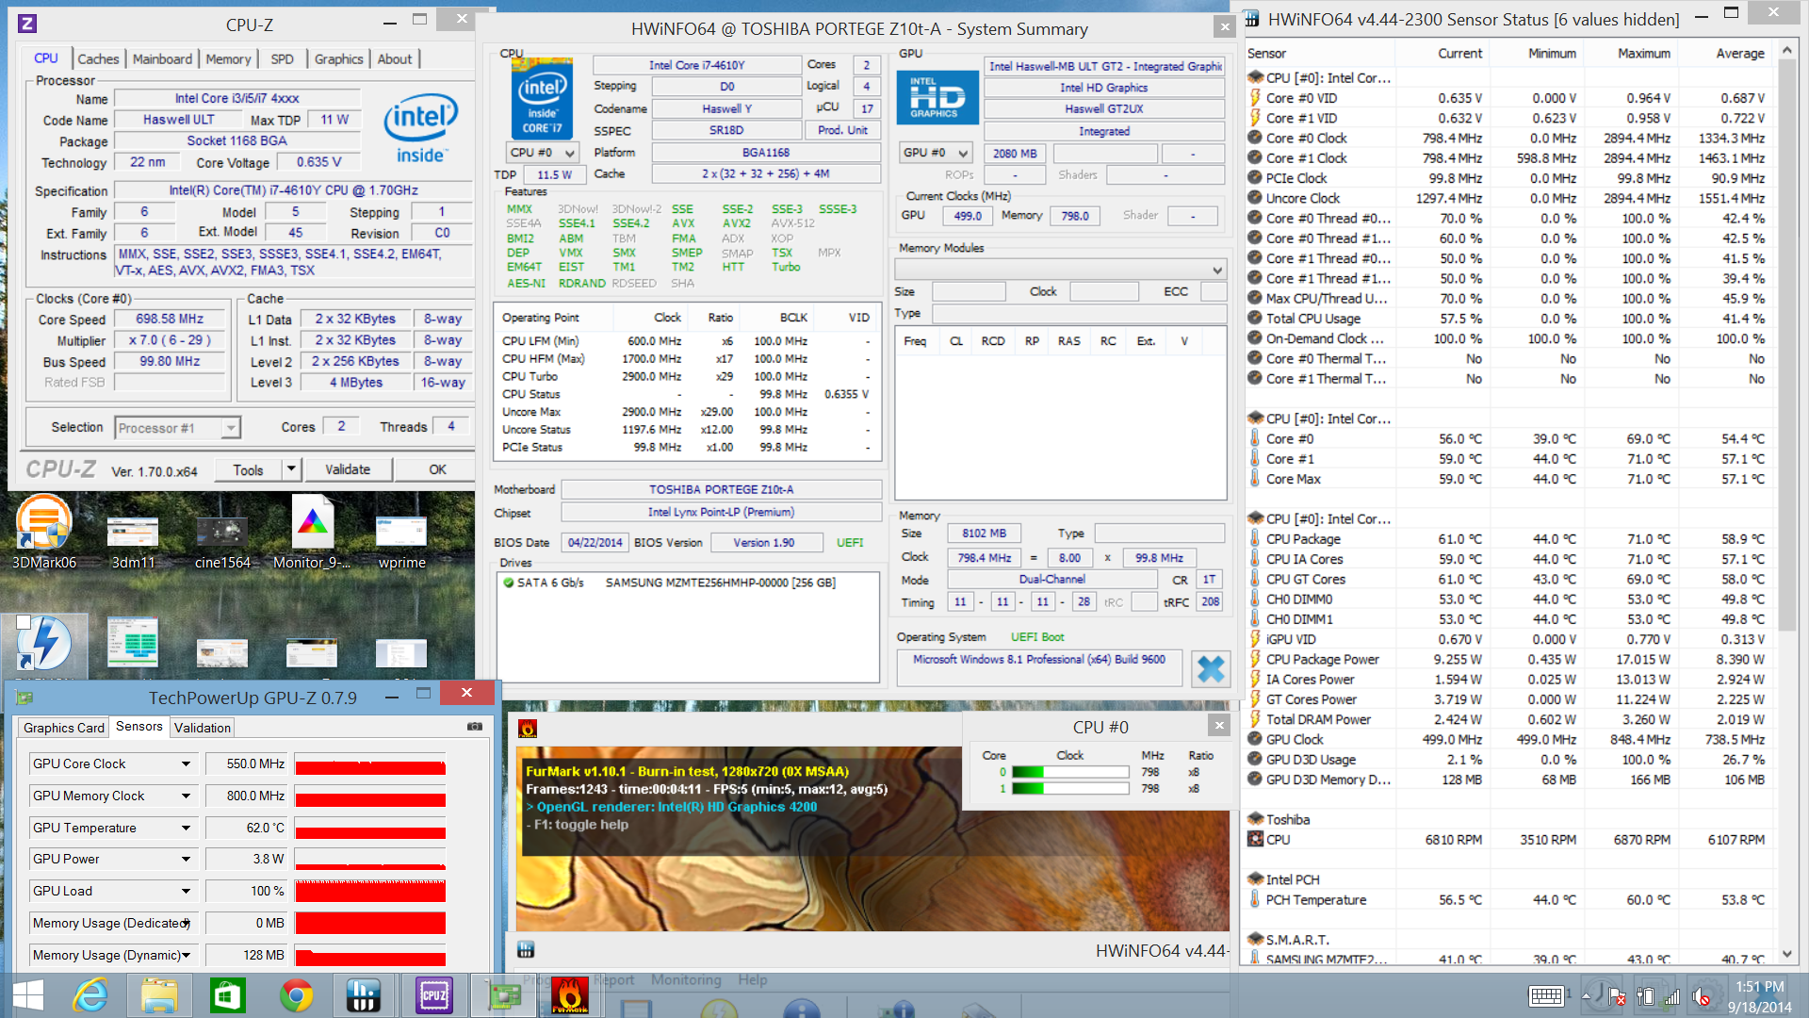
Task: Switch to CPU-Z SPD tab
Action: tap(282, 58)
